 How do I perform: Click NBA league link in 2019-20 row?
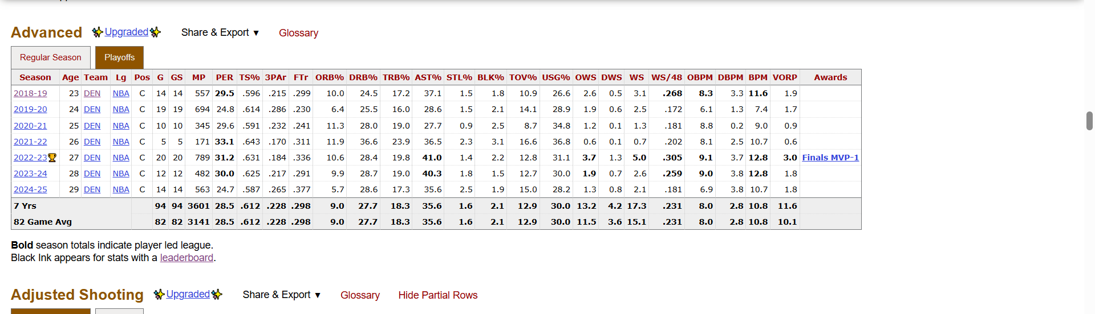click(x=121, y=109)
